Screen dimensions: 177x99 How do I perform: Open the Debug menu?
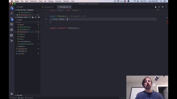click(51, 1)
